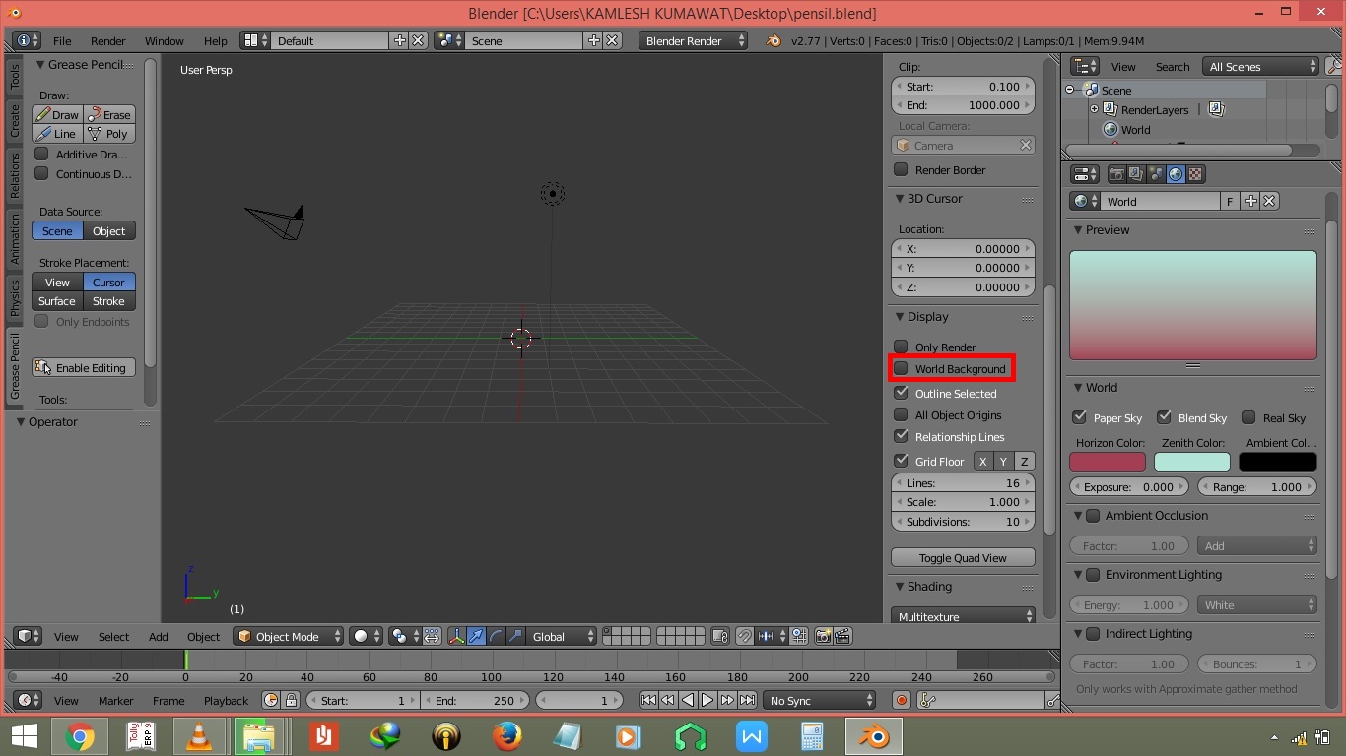Open the No Sync playback dropdown
Image resolution: width=1346 pixels, height=756 pixels.
[819, 700]
